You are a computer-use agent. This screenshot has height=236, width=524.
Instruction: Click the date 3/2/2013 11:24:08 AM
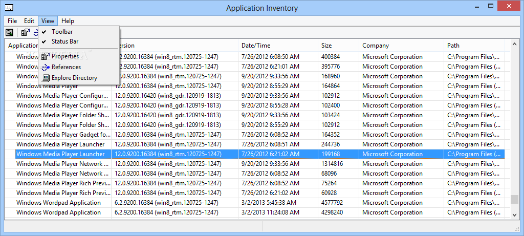click(270, 212)
